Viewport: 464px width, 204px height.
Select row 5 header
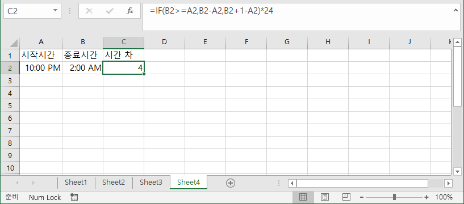[10, 105]
